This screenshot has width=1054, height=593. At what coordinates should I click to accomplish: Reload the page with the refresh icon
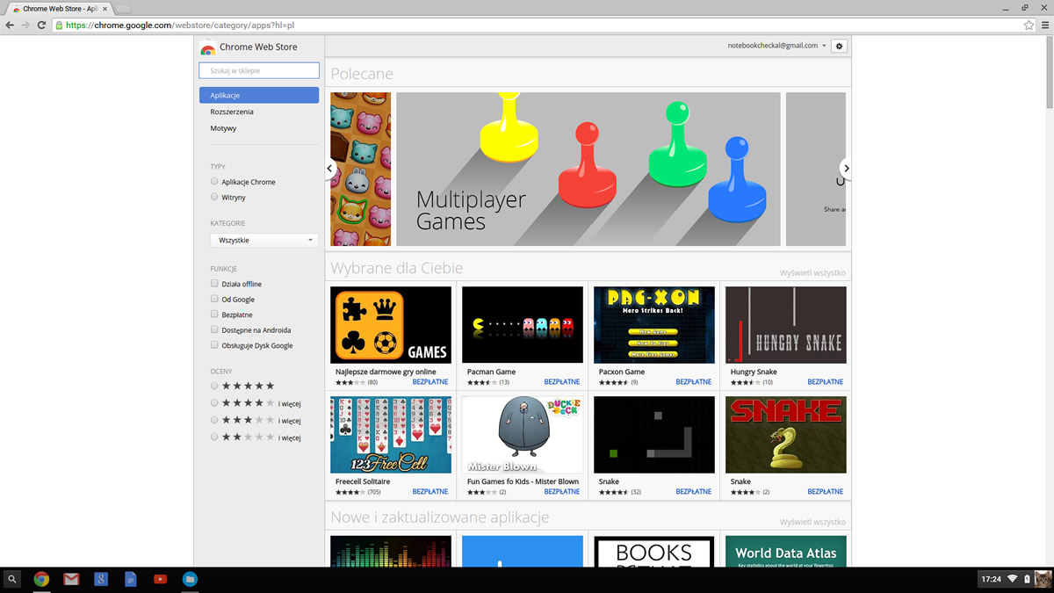click(41, 25)
